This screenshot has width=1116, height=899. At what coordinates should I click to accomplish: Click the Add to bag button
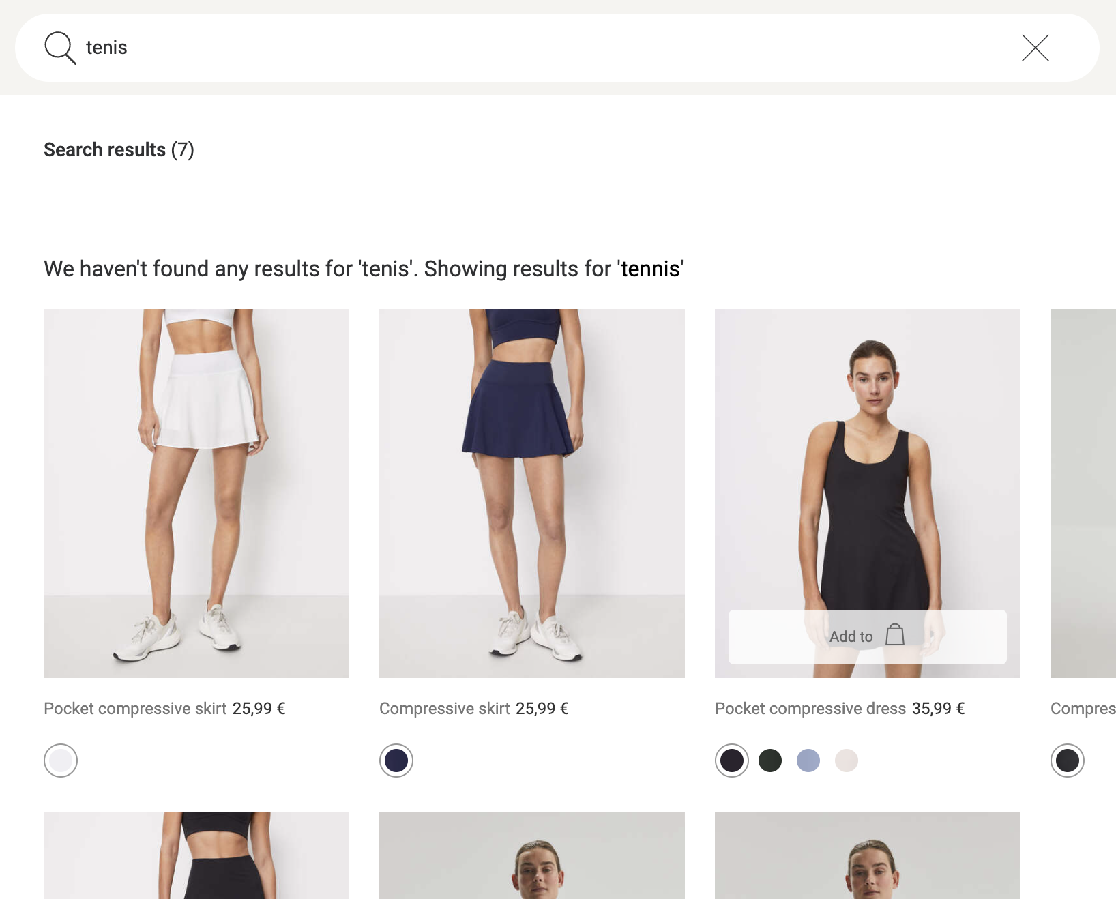point(868,637)
